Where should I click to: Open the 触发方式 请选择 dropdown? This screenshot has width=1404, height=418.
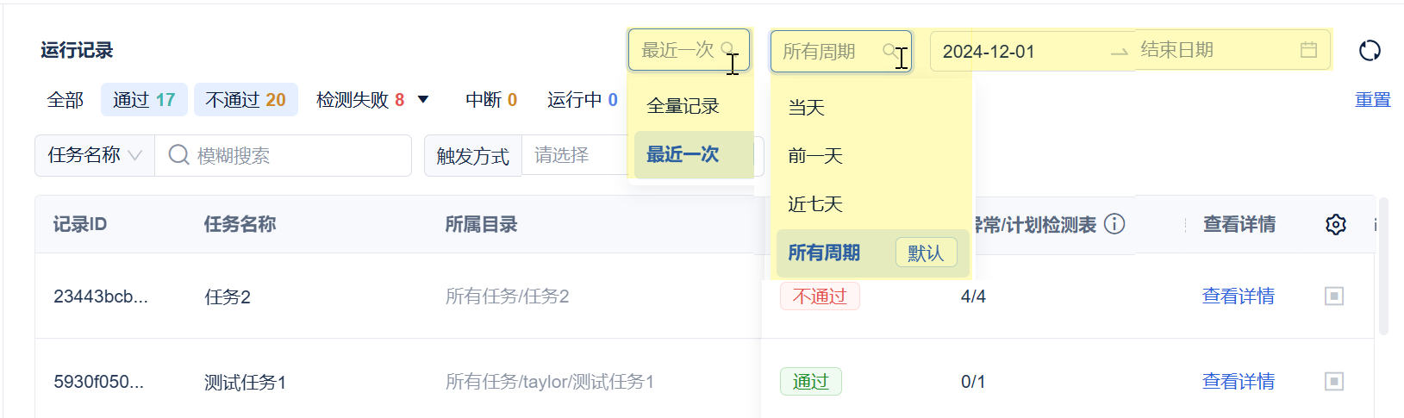click(574, 155)
